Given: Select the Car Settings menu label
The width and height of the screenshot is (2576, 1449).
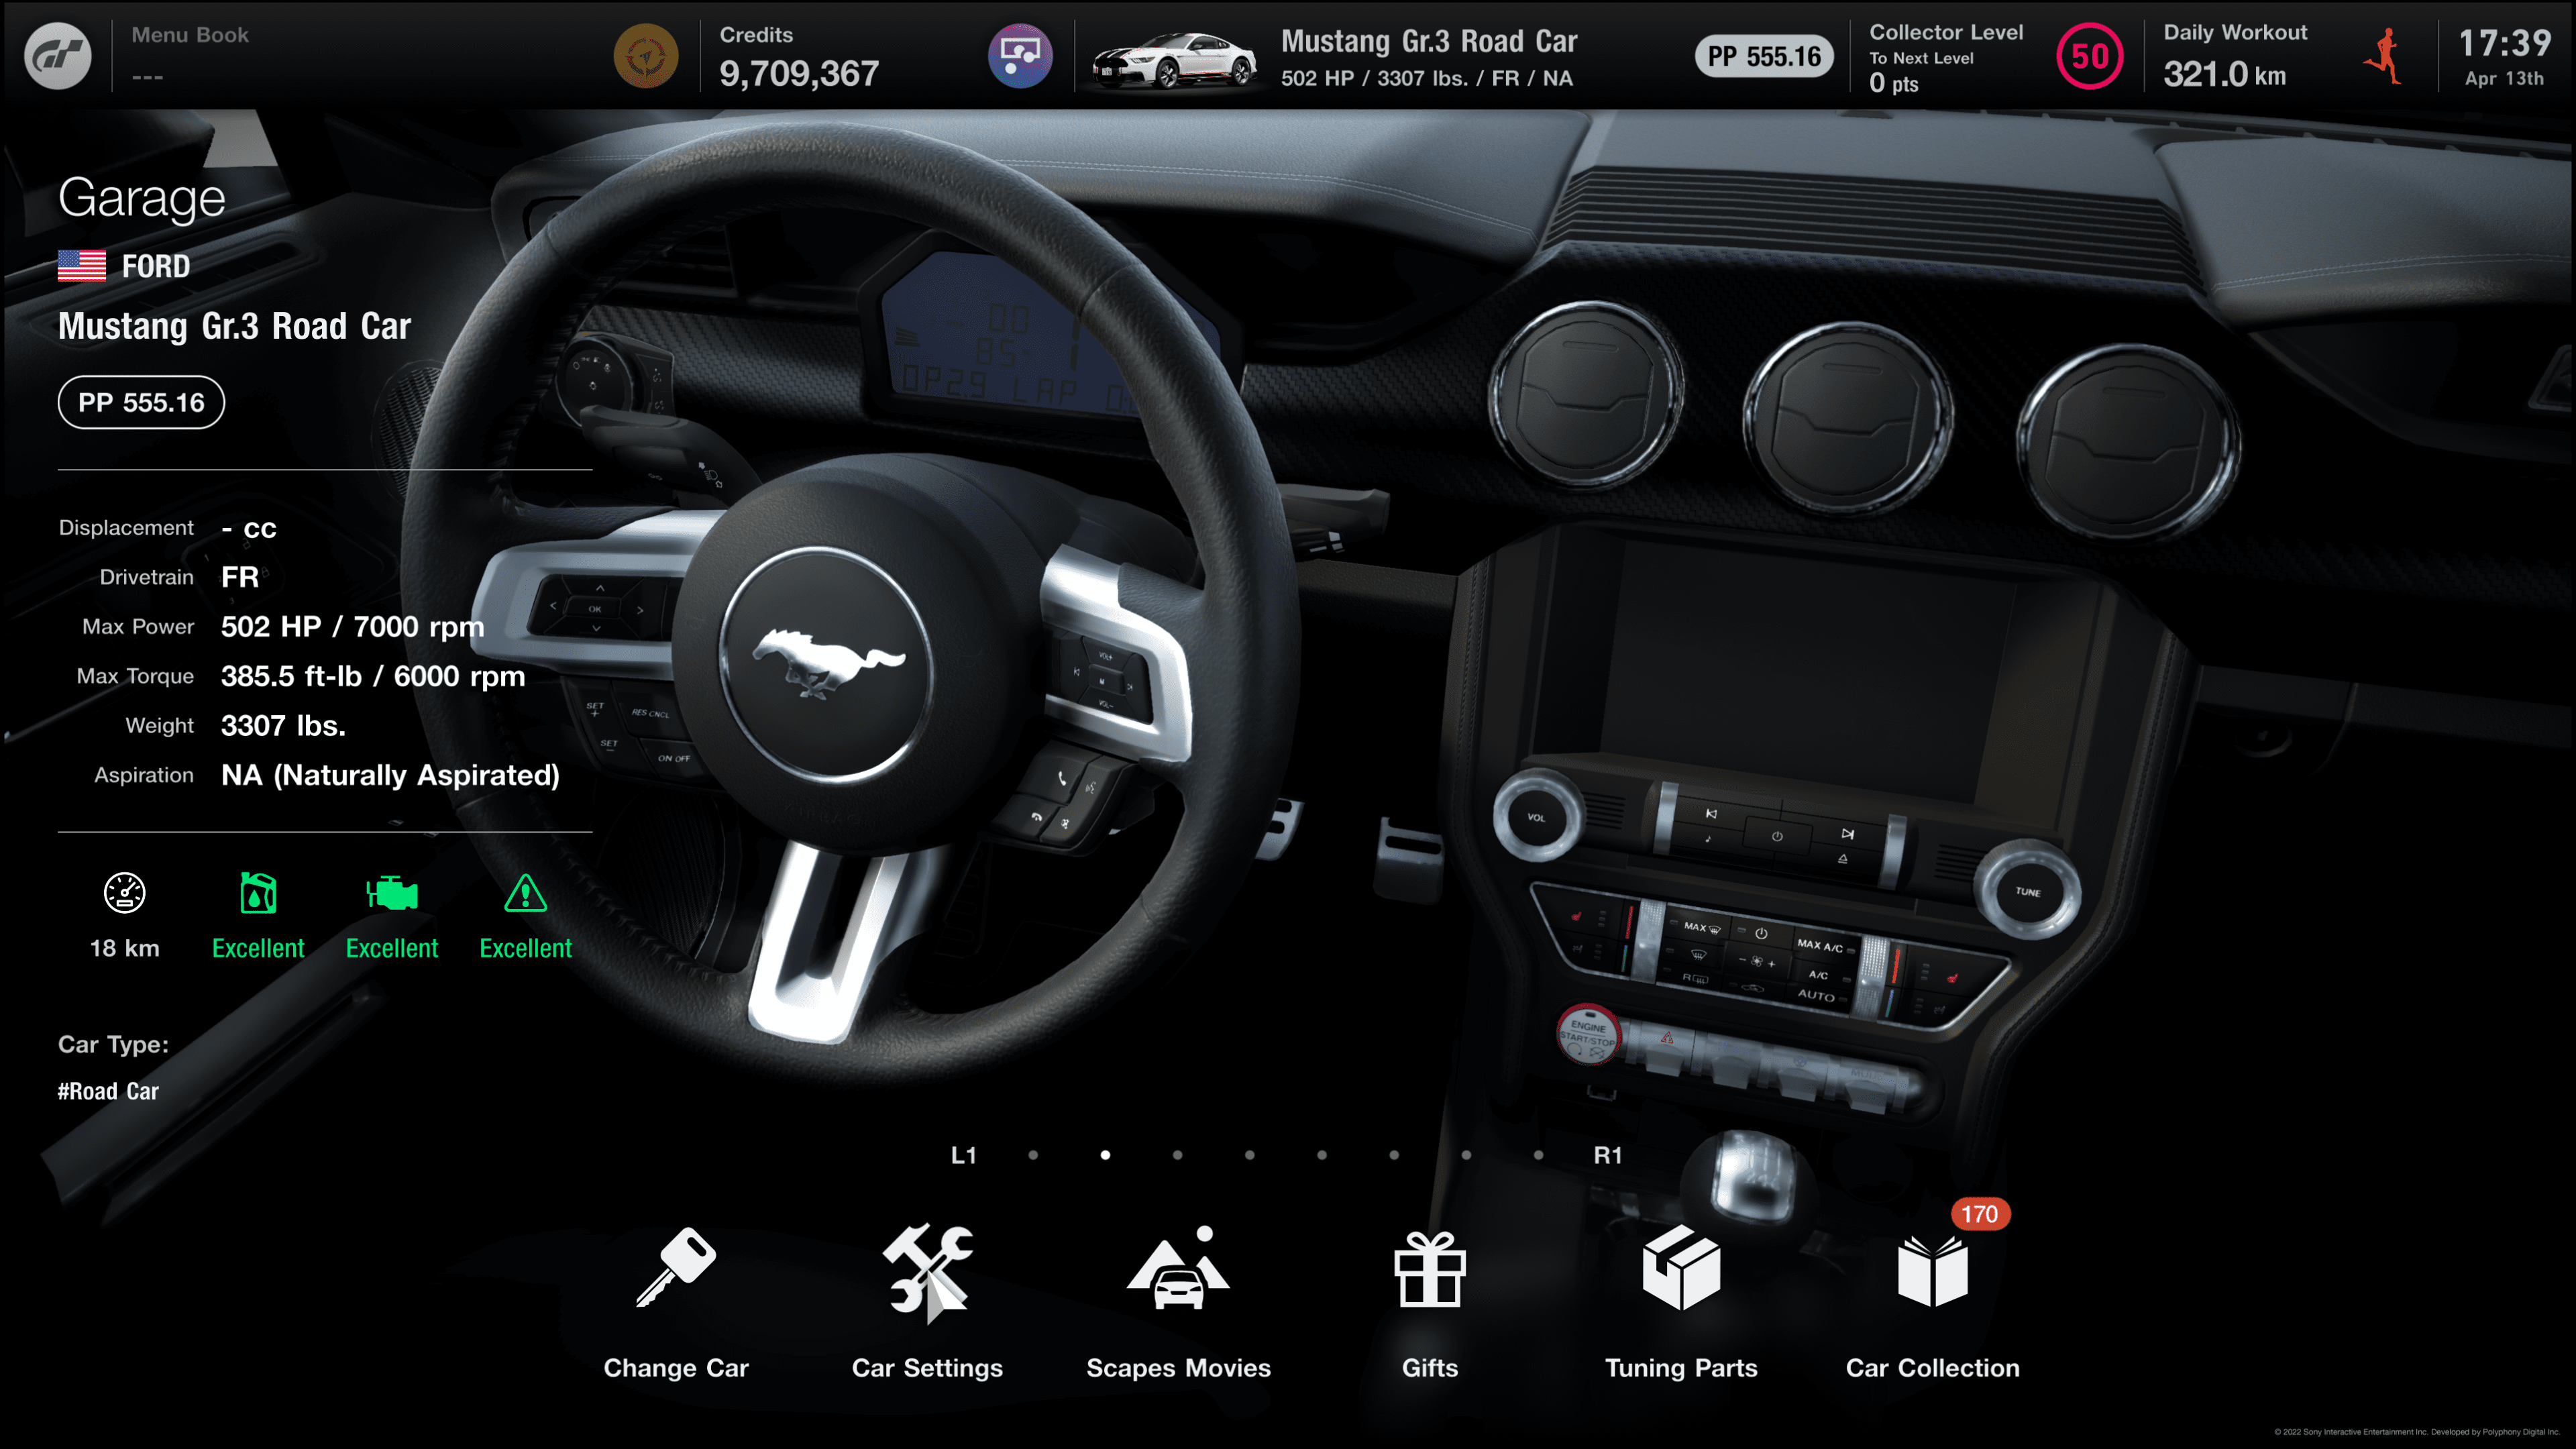Looking at the screenshot, I should point(927,1368).
